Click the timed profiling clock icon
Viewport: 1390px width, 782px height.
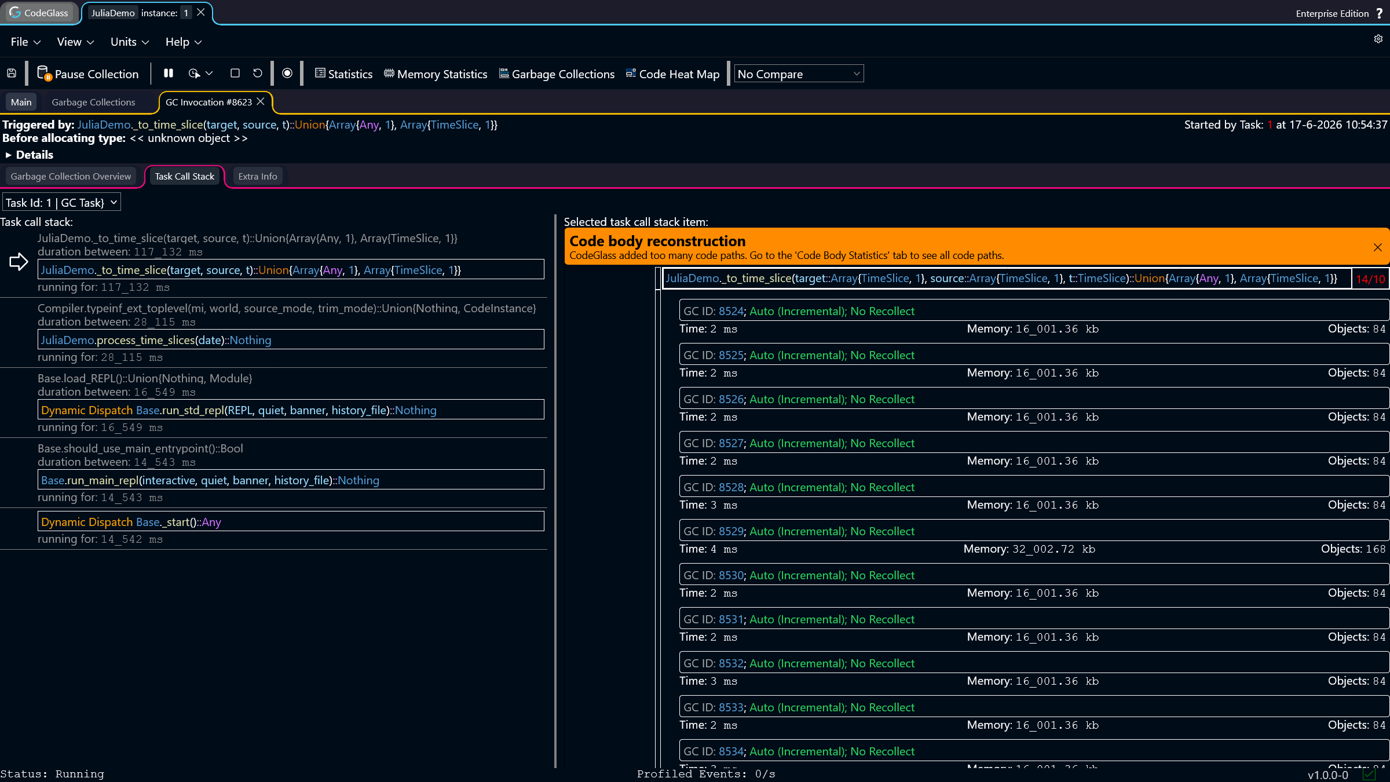tap(194, 74)
